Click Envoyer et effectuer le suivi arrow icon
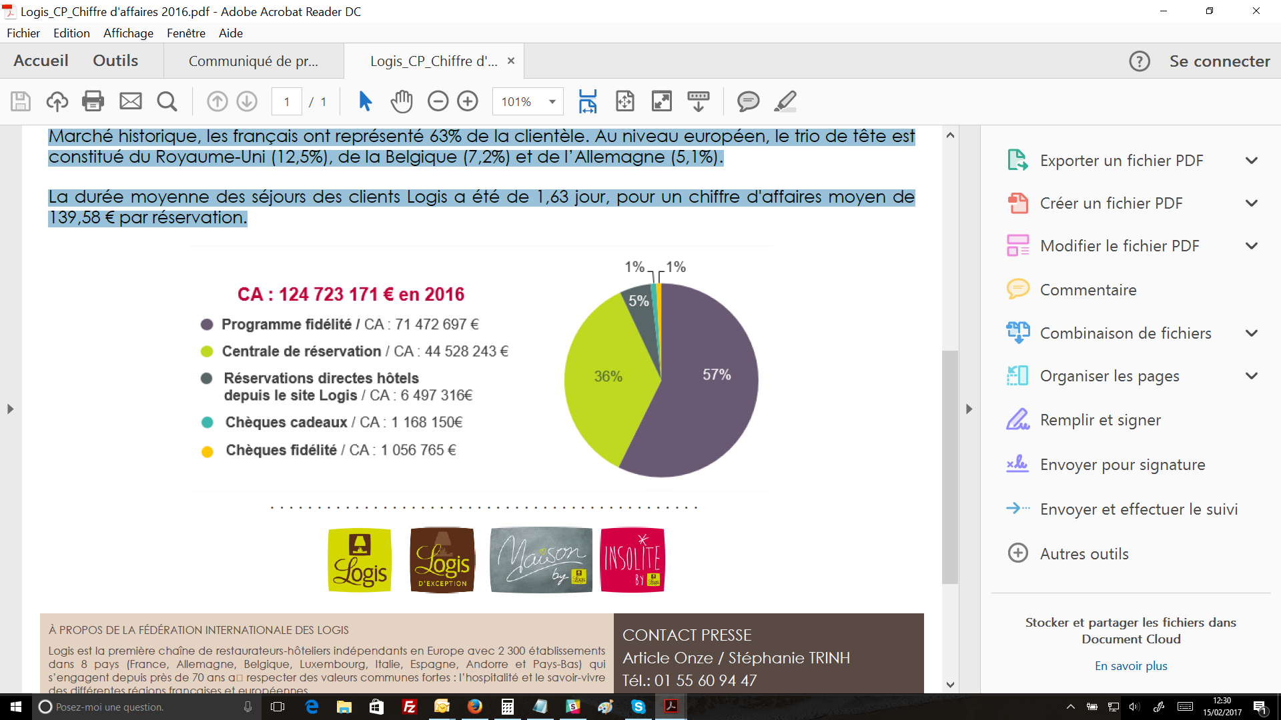This screenshot has width=1281, height=720. [x=1017, y=509]
